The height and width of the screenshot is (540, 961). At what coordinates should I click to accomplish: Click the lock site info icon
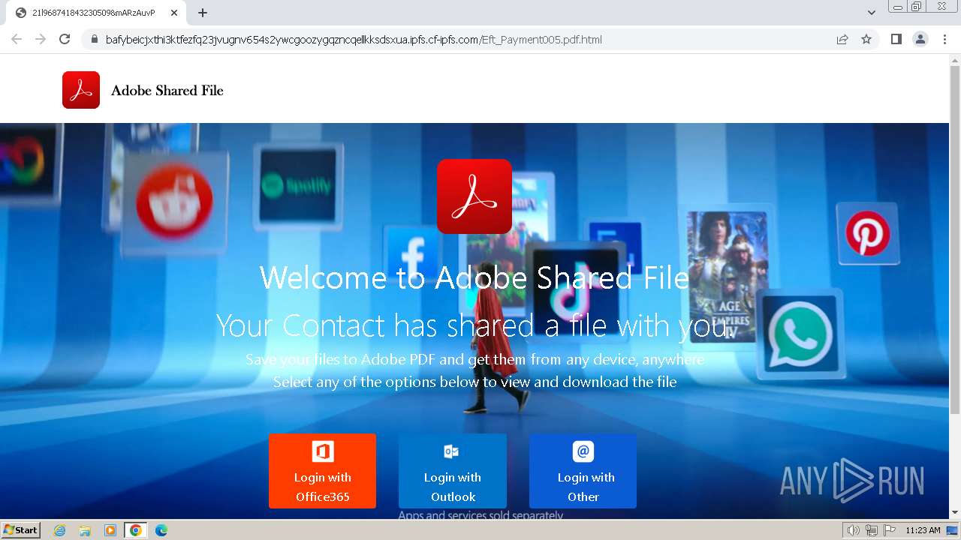coord(94,40)
